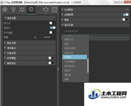
Task: Expand the 渲染输出 section
Action: tap(30, 48)
